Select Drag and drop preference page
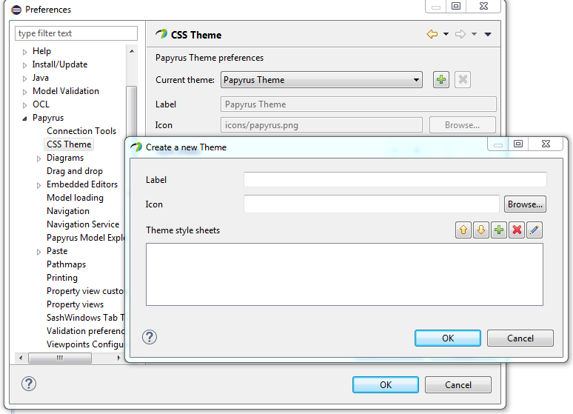Screen dimensions: 573x414 coord(75,171)
